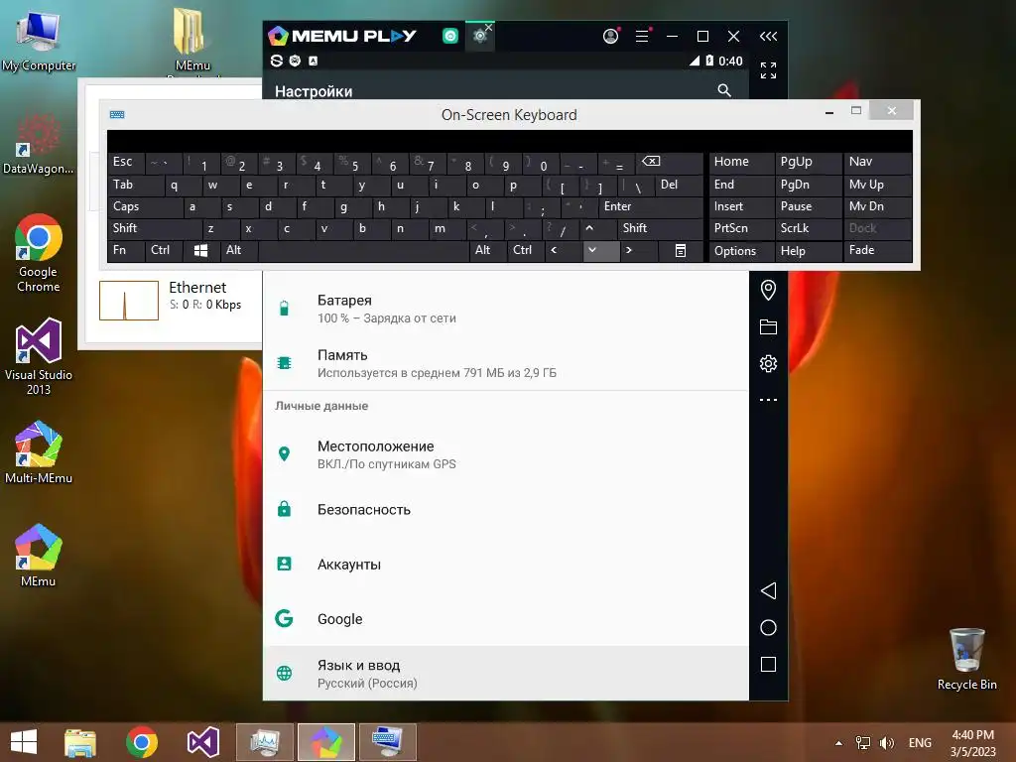This screenshot has width=1016, height=762.
Task: Open Безопасность settings entry
Action: point(505,509)
